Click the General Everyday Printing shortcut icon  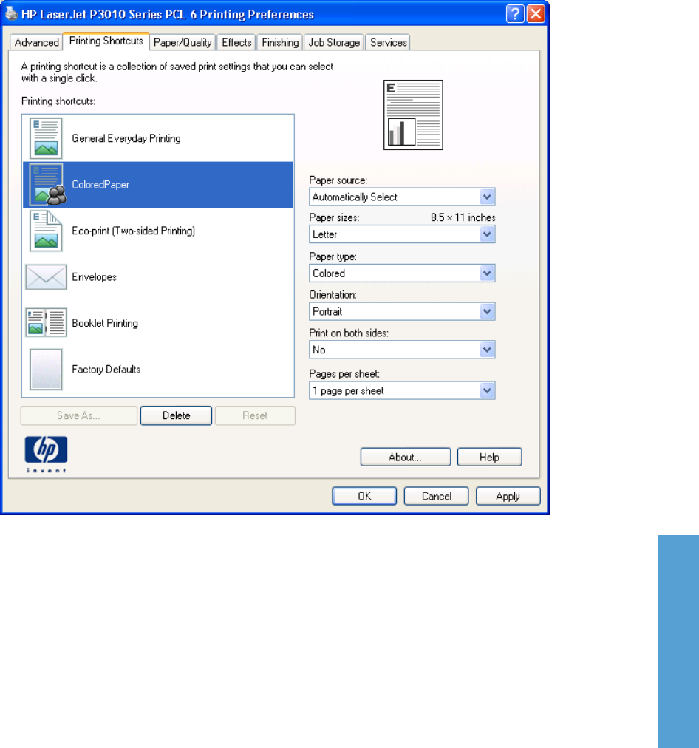[x=46, y=138]
